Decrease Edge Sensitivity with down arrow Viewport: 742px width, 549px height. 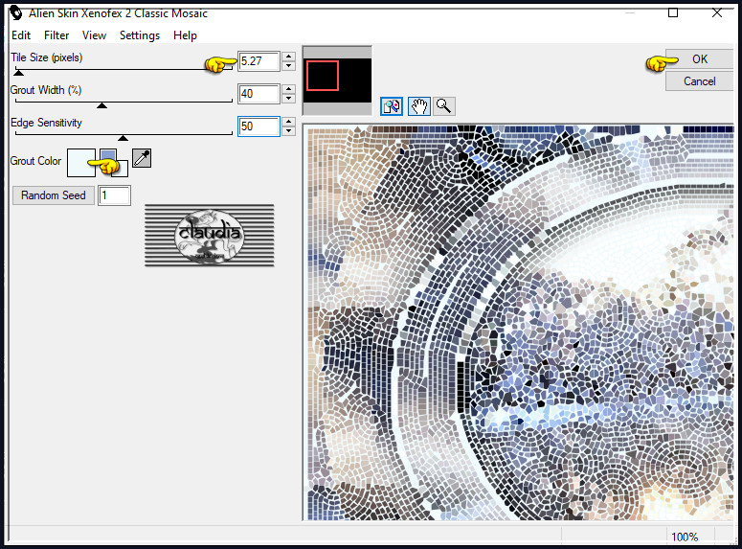(x=288, y=131)
